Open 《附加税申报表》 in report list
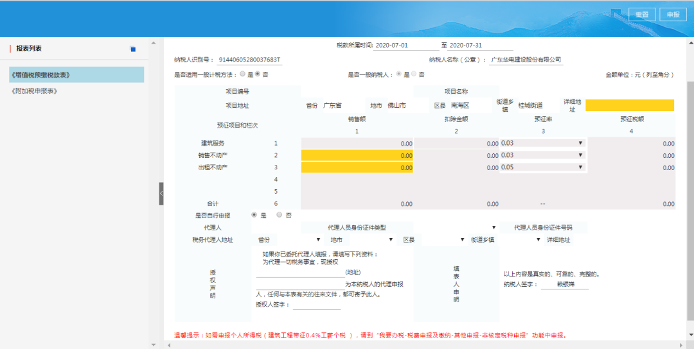The image size is (694, 349). click(35, 91)
